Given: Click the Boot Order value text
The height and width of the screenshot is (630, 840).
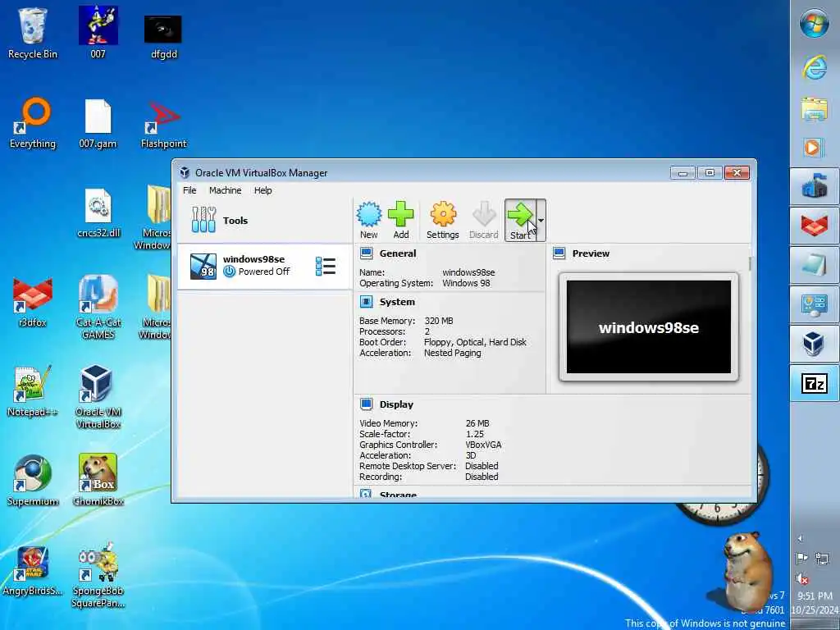Looking at the screenshot, I should [x=475, y=342].
